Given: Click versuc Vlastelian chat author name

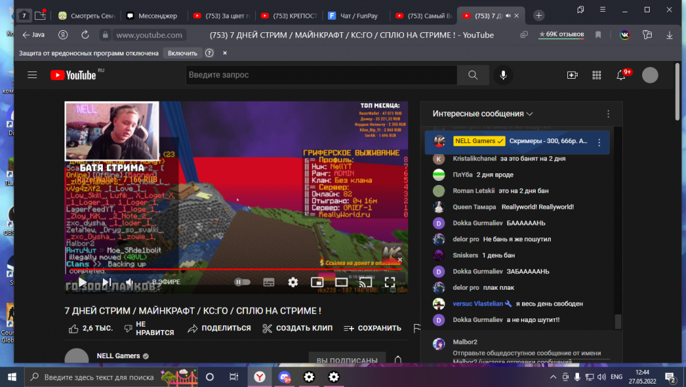Looking at the screenshot, I should tap(477, 304).
